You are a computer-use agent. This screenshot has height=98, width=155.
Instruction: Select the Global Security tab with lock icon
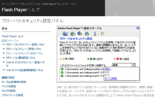(80, 34)
